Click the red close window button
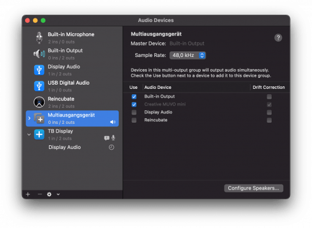The image size is (312, 228). click(x=28, y=20)
